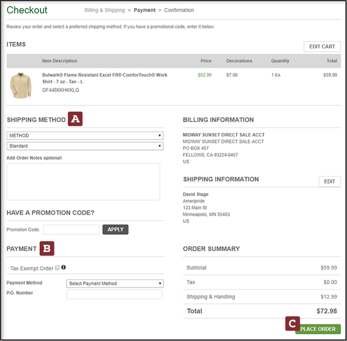Focus the P.O. Number text field

tap(114, 294)
